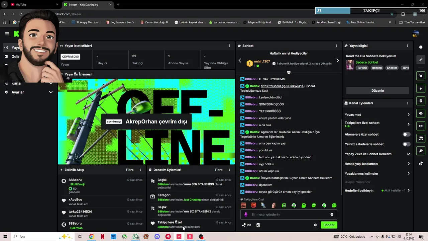Open Filtre in Etkinlik Akışı panel
Viewport: 428px width, 241px height.
130,170
